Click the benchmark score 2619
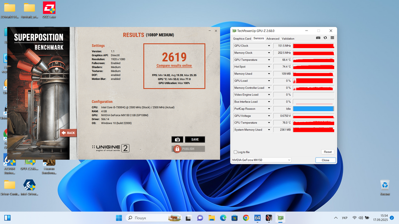Viewport: 399px width, 224px height. [x=174, y=57]
